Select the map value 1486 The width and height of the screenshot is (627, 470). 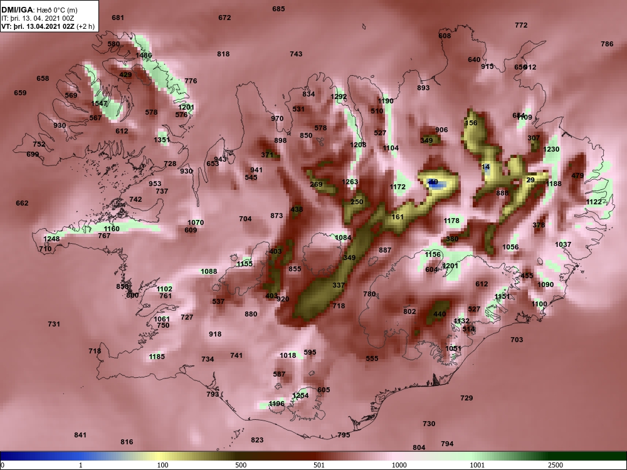coord(144,55)
